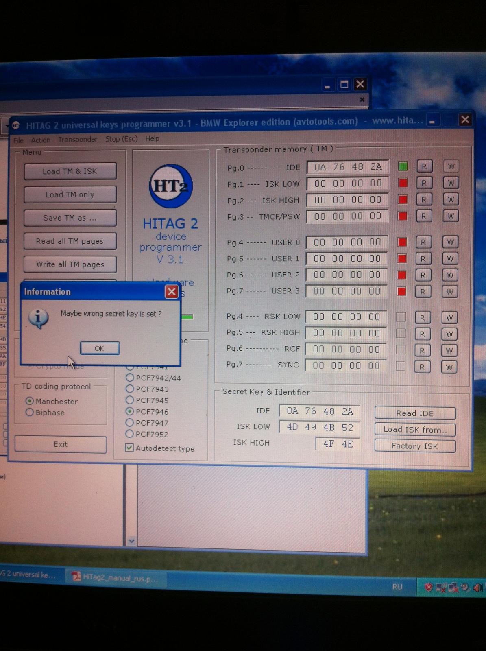Screen dimensions: 486x651
Task: Click the Factory ISK button
Action: [415, 446]
